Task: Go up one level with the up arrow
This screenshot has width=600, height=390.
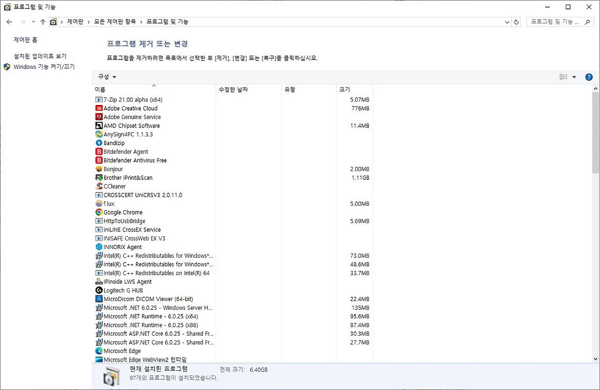Action: (x=43, y=22)
